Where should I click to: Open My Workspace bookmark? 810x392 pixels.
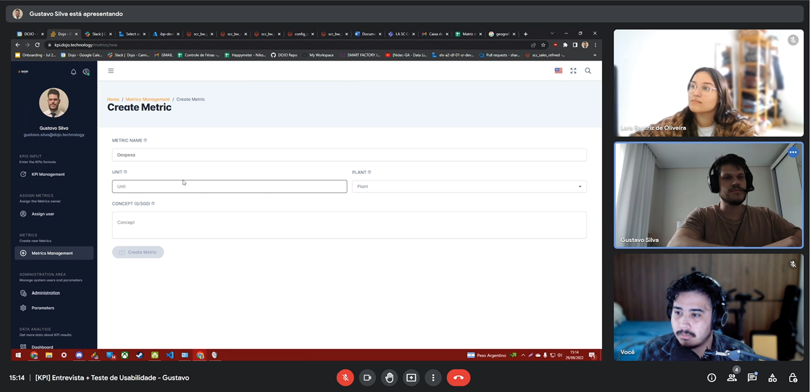coord(318,55)
